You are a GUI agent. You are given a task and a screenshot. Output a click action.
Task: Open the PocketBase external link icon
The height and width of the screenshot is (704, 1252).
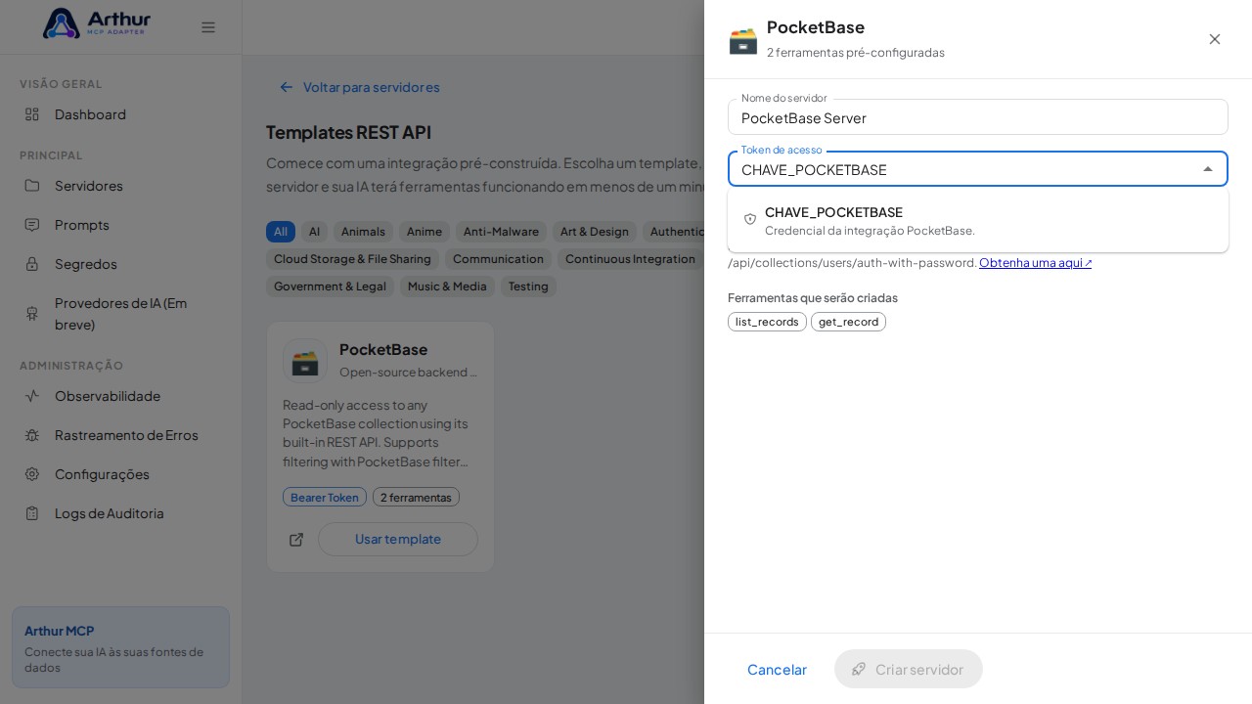coord(296,540)
